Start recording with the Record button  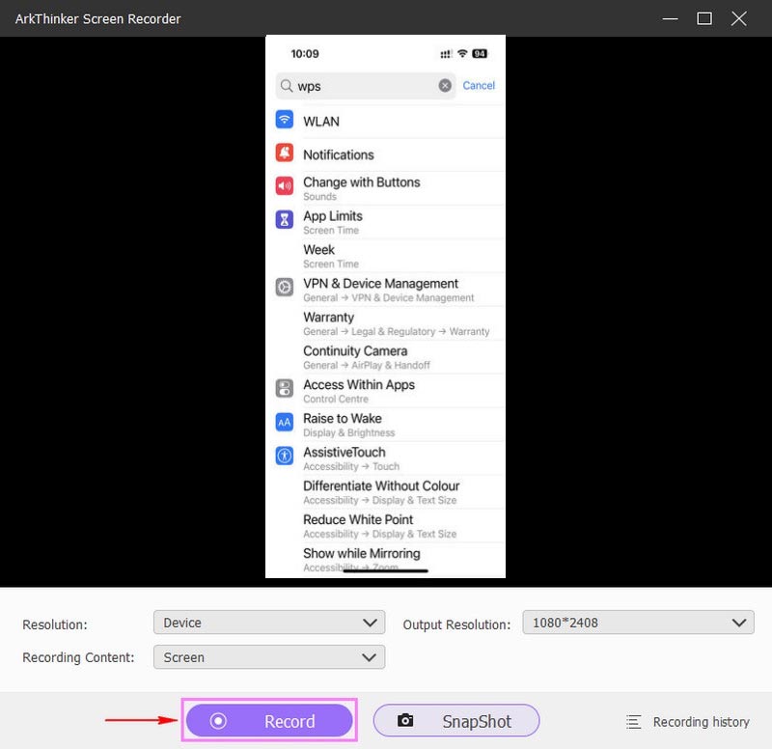click(x=269, y=720)
